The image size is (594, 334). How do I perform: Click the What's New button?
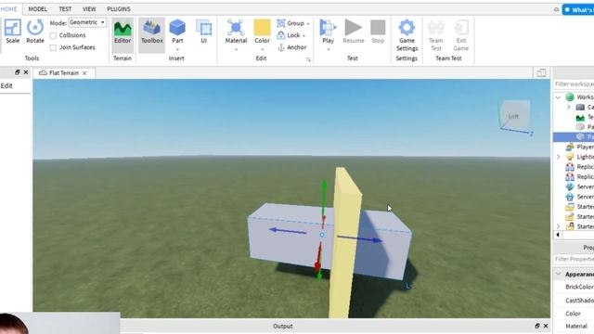(578, 9)
